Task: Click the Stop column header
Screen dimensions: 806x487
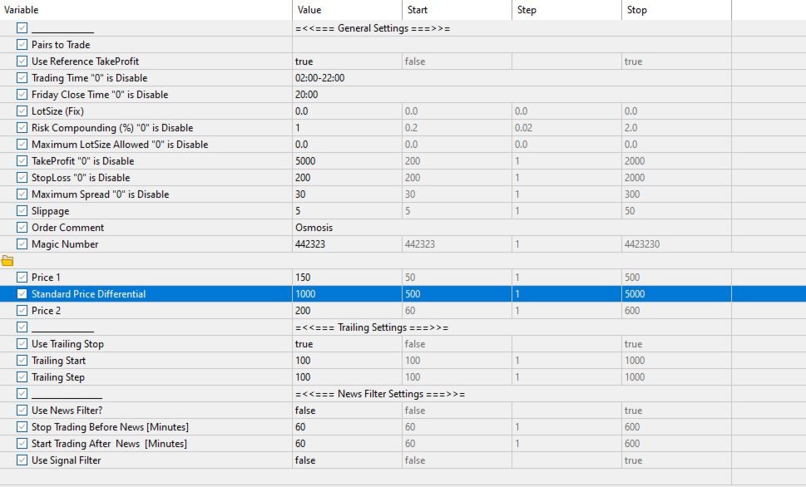Action: [x=676, y=10]
